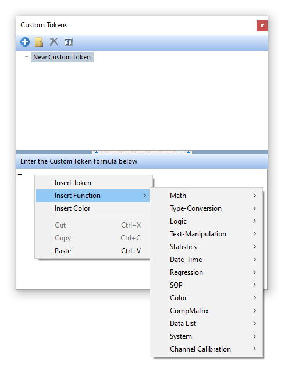288x376 pixels.
Task: Choose Insert Color menu entry
Action: [x=93, y=208]
